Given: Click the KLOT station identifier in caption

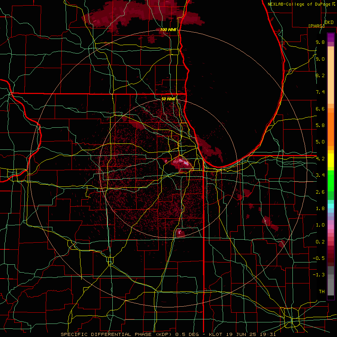Looking at the screenshot, I should (218, 334).
